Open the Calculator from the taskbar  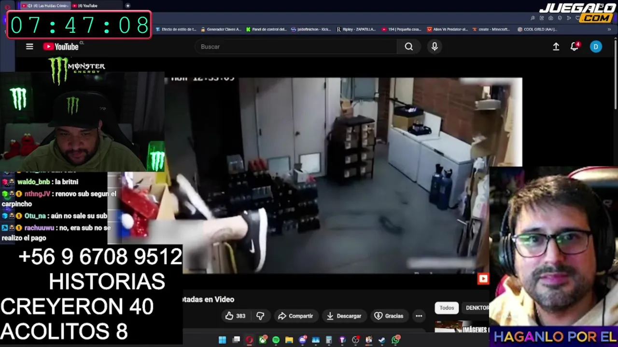point(329,340)
